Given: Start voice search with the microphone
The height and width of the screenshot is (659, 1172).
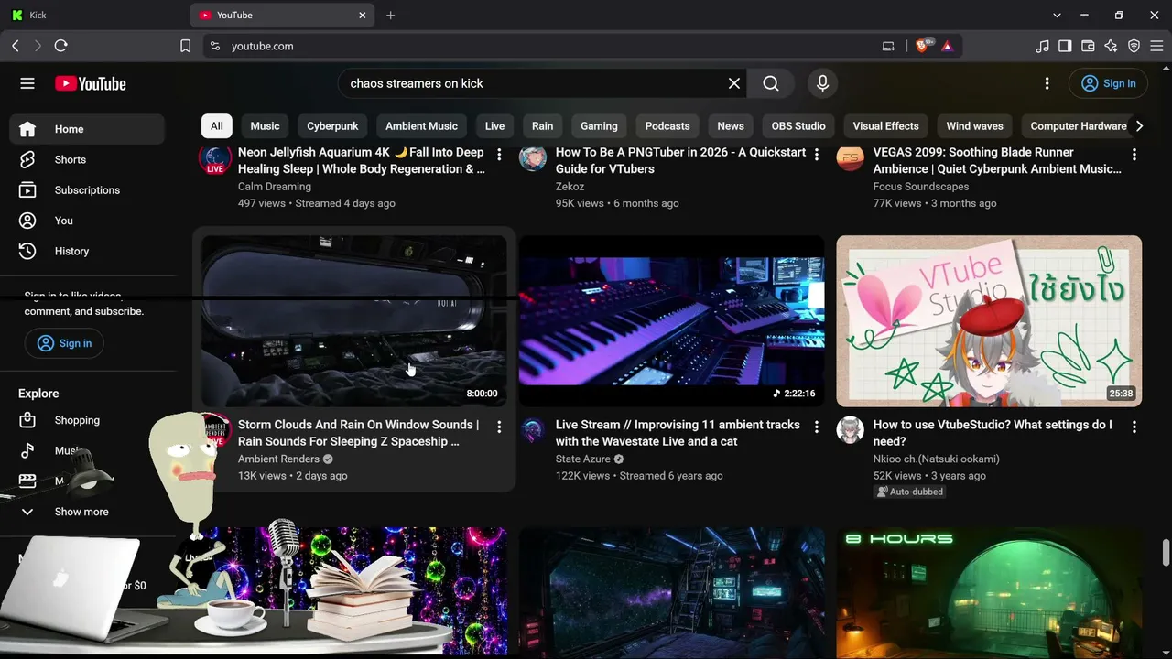Looking at the screenshot, I should 822,83.
